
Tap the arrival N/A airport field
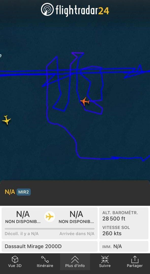[x=76, y=217]
